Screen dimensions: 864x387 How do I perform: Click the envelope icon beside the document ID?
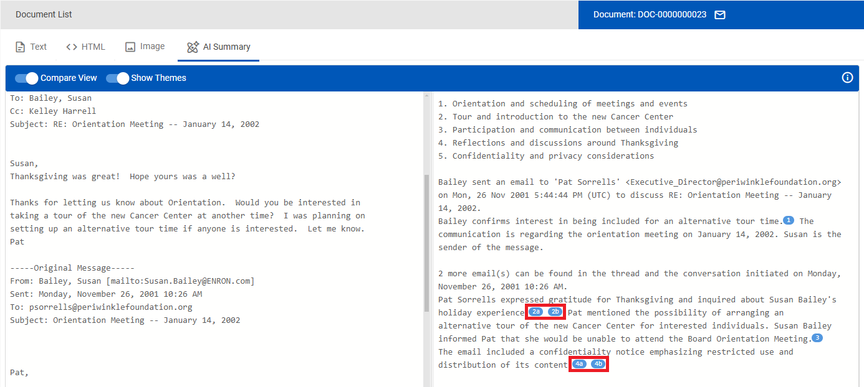coord(719,14)
